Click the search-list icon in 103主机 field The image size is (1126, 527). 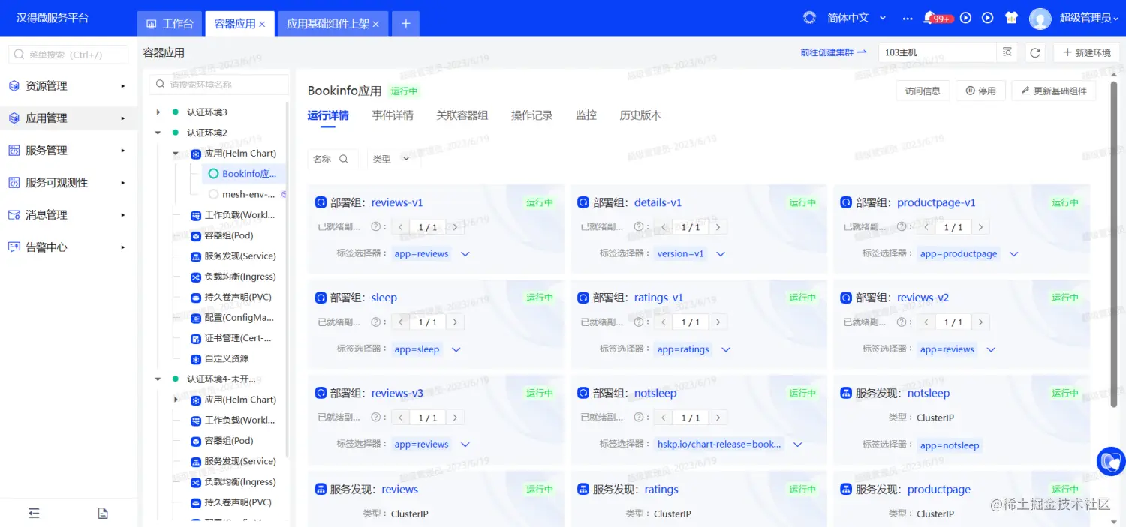pos(1007,52)
